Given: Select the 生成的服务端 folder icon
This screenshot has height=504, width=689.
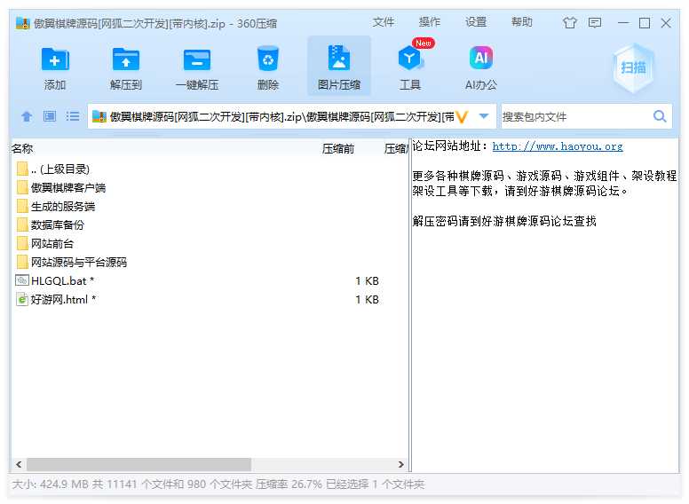Looking at the screenshot, I should tap(22, 206).
